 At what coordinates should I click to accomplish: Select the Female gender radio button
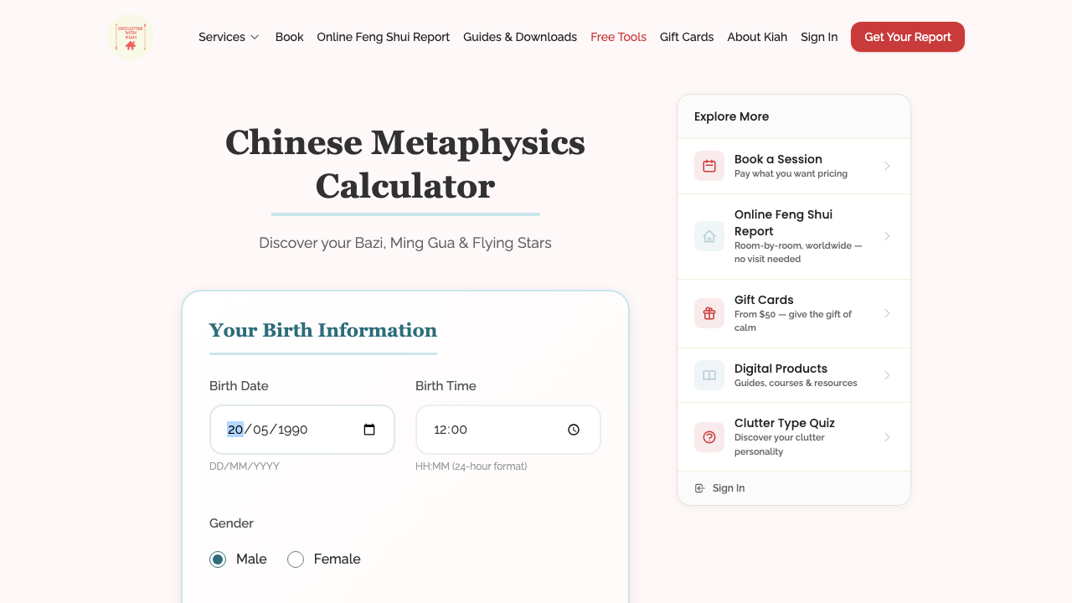[296, 559]
